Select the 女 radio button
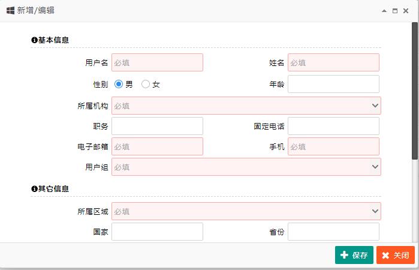This screenshot has height=270, width=419. pos(146,84)
